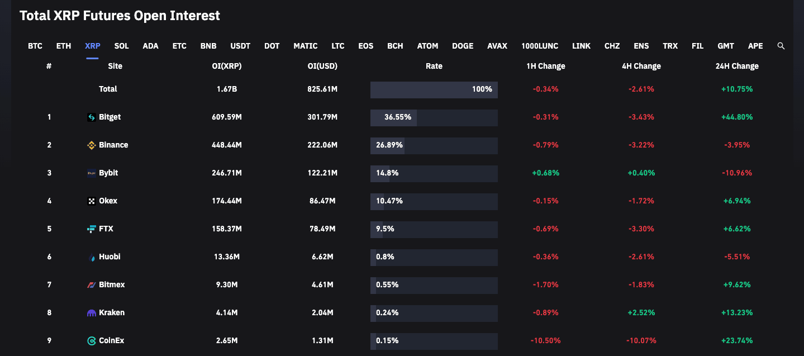Select the MATIC tab
The image size is (804, 356).
305,46
